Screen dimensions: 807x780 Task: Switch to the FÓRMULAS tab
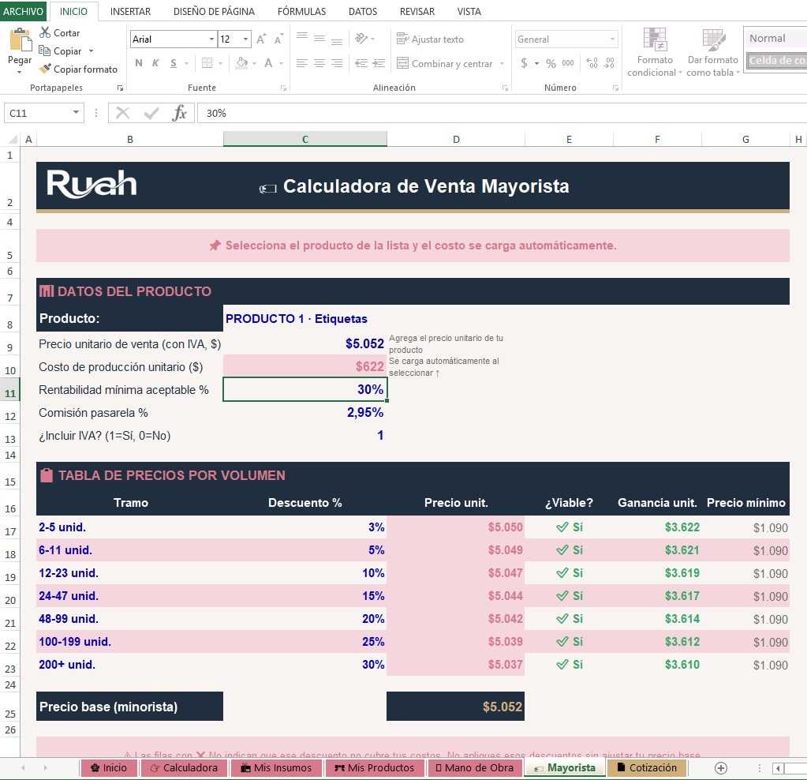[x=301, y=11]
